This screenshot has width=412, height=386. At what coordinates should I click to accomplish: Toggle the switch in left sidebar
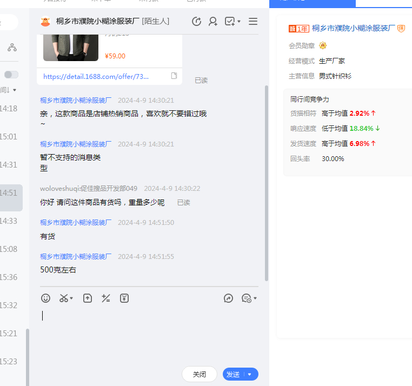click(x=11, y=75)
